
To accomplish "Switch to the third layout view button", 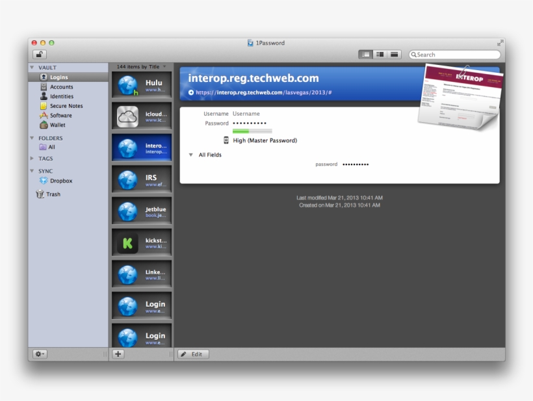I will coord(395,55).
